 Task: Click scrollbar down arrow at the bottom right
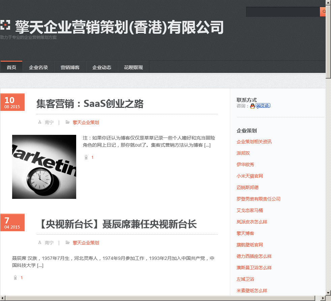[328, 293]
